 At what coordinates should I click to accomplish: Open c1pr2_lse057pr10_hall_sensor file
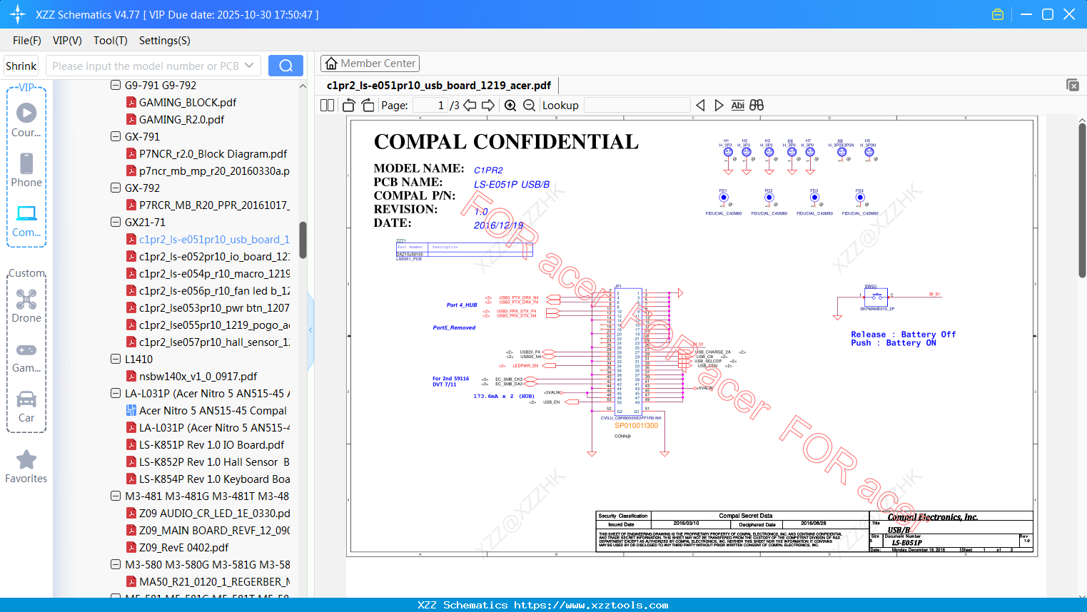click(x=214, y=342)
